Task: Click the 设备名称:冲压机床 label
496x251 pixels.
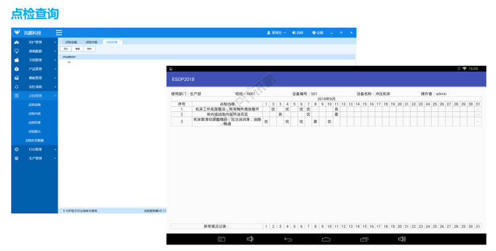Action: [x=373, y=94]
